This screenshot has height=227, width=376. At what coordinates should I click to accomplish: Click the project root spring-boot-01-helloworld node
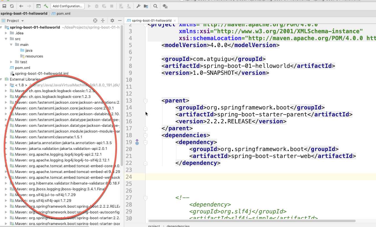coord(35,27)
